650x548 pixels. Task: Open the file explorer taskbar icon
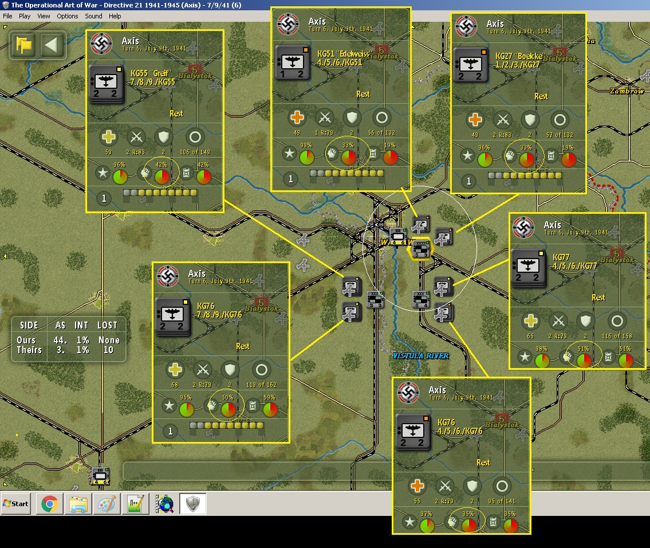78,504
